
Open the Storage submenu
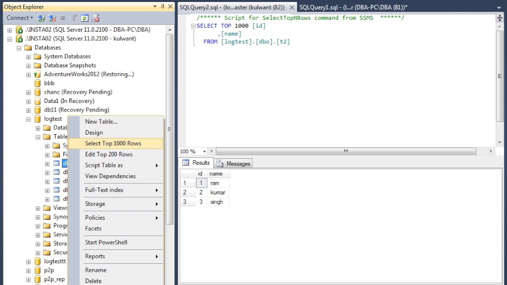coord(116,204)
